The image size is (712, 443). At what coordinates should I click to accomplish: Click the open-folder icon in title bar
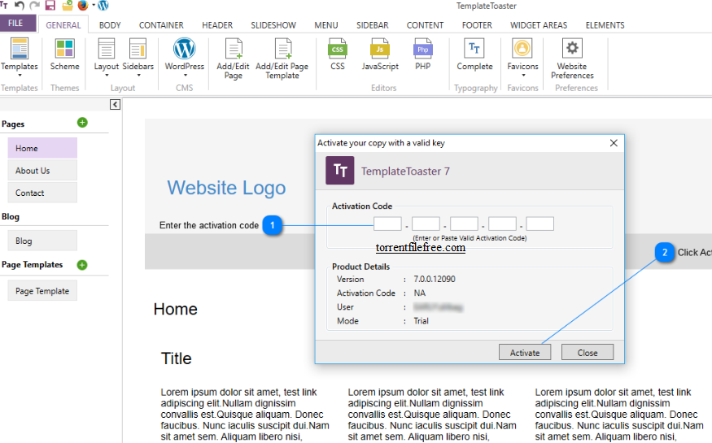coord(68,5)
